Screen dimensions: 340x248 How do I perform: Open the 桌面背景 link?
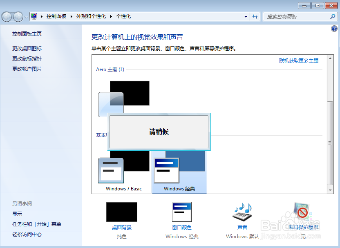(122, 227)
